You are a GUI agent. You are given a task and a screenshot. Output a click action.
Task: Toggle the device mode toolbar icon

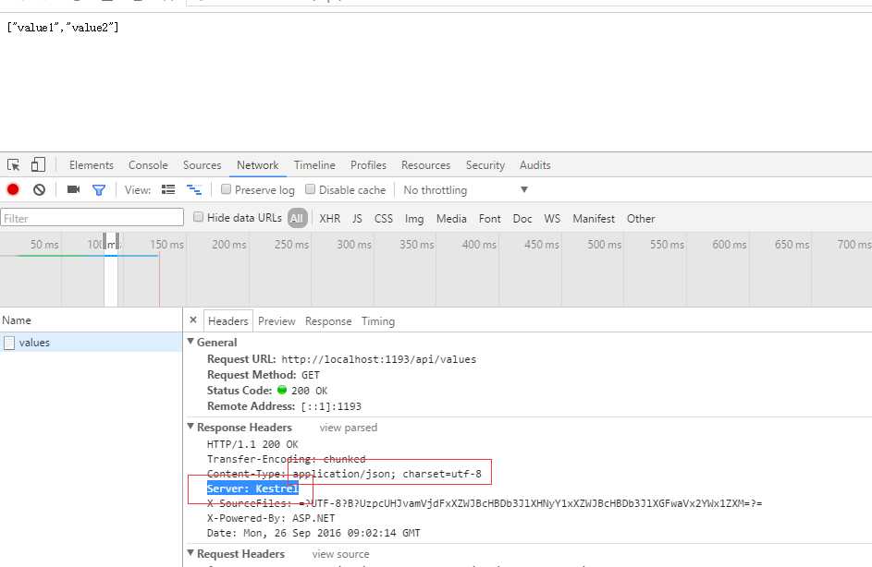[x=38, y=164]
